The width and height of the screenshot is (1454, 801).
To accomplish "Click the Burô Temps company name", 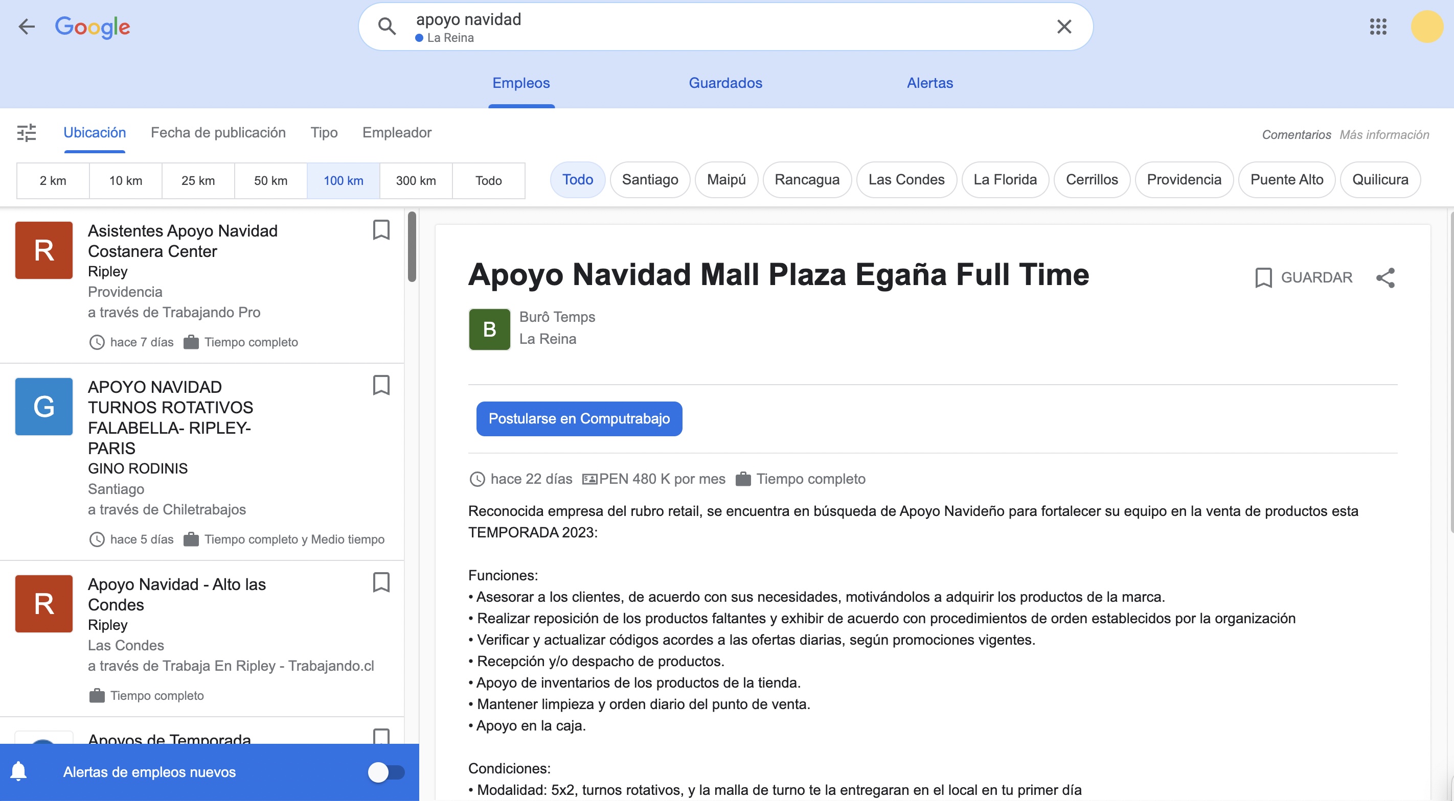I will (x=557, y=317).
